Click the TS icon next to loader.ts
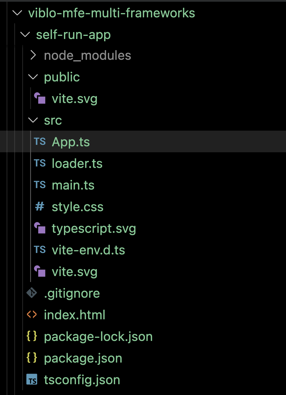The width and height of the screenshot is (286, 395). 40,163
